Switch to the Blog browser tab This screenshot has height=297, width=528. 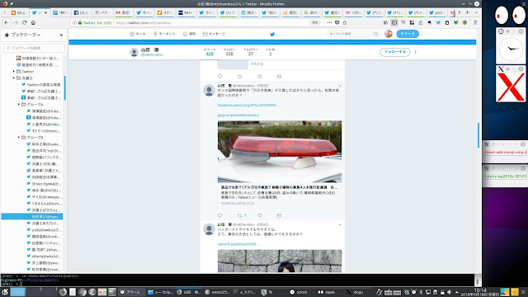click(x=19, y=12)
